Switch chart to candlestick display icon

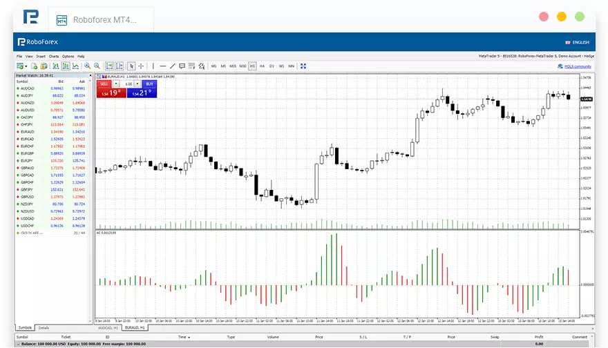65,66
